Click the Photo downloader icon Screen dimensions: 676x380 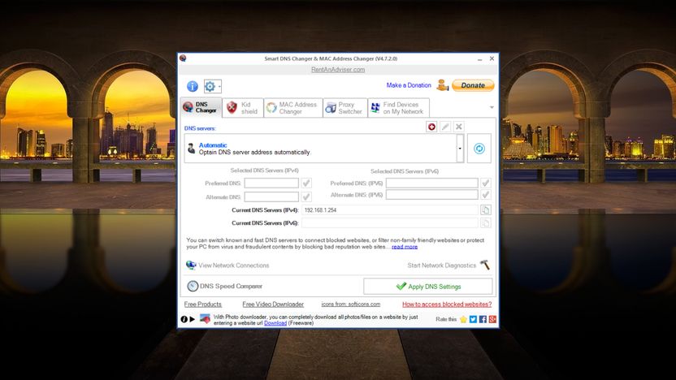click(206, 319)
